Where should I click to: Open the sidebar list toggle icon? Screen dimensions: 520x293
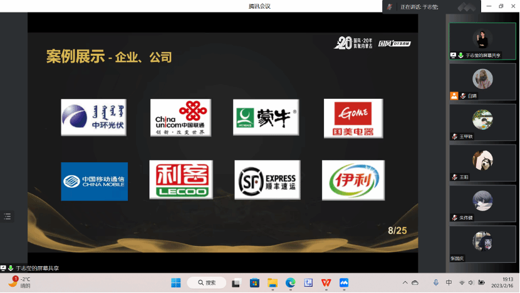8,217
